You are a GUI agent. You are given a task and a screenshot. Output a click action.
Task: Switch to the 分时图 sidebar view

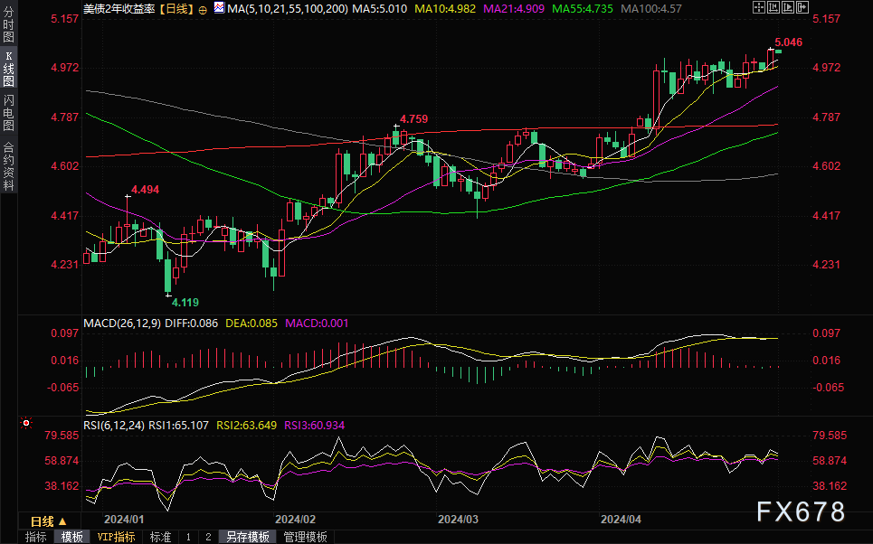pos(8,24)
